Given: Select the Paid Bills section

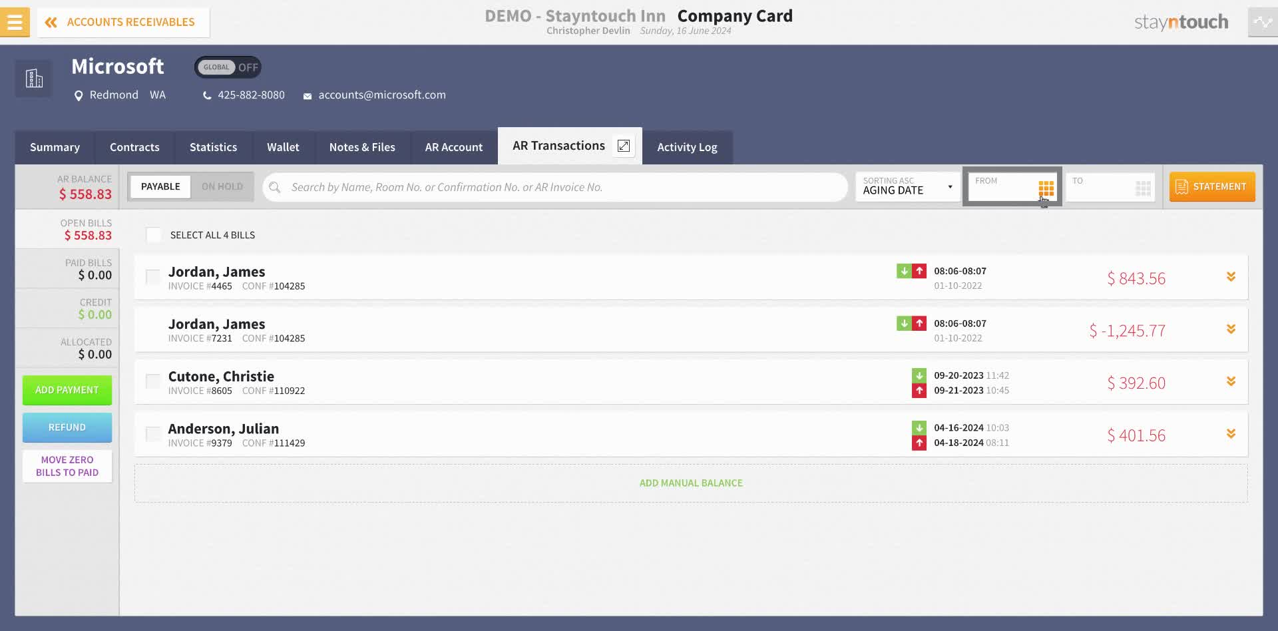Looking at the screenshot, I should tap(67, 269).
